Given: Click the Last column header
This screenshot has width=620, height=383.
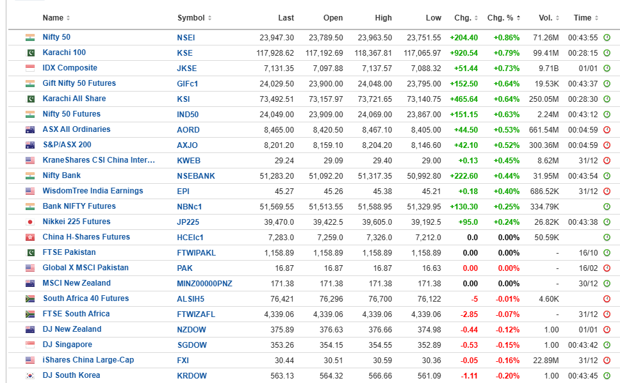Looking at the screenshot, I should 286,18.
